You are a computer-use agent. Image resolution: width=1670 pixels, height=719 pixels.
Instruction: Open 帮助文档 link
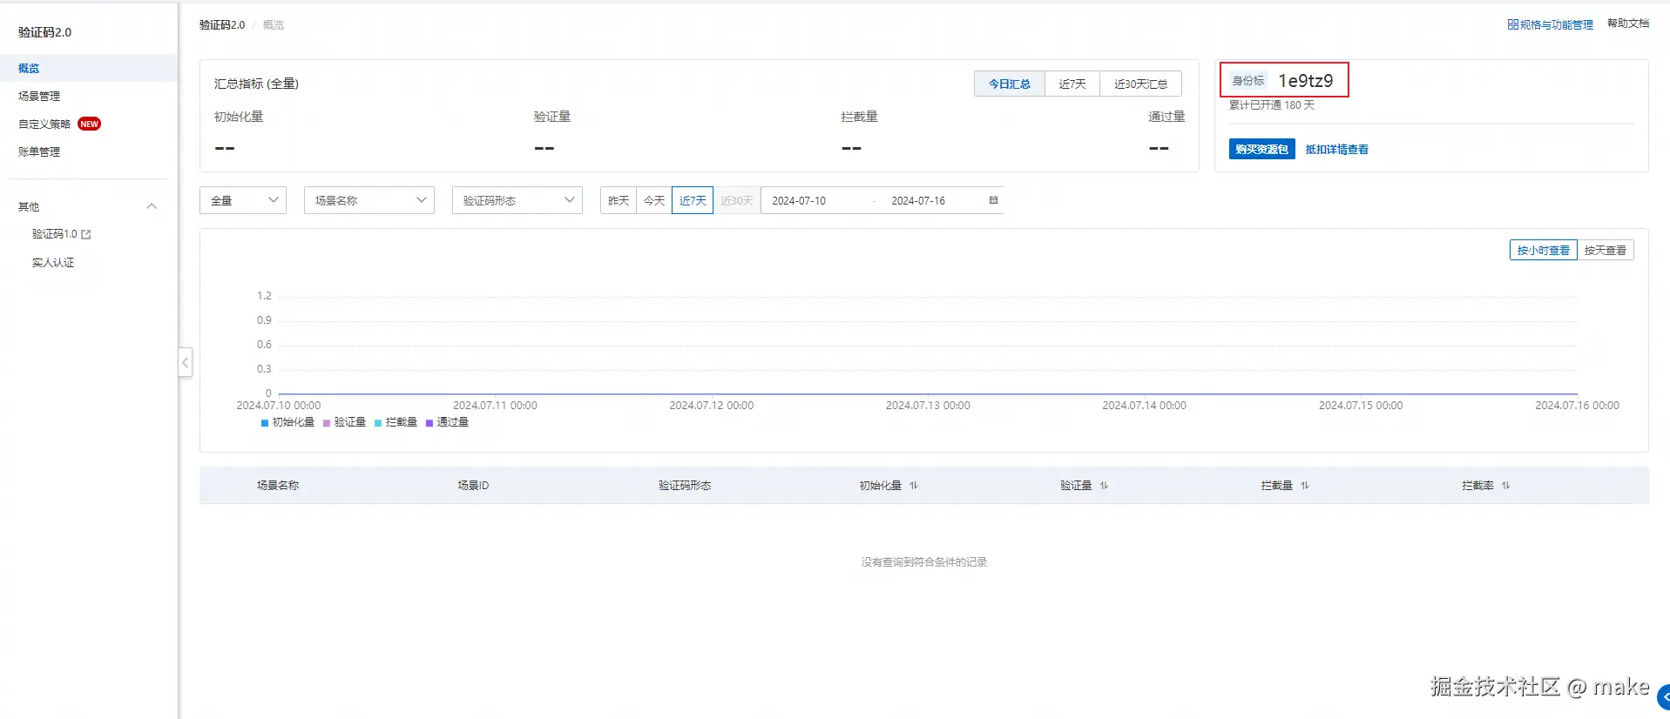coord(1628,24)
